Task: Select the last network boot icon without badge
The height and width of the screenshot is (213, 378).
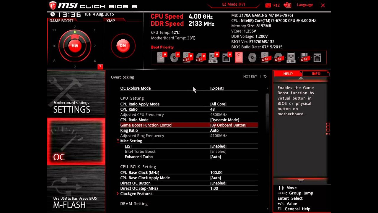Action: (x=317, y=57)
